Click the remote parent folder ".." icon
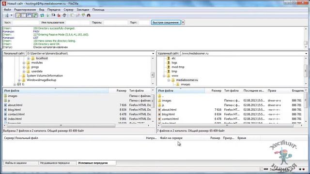This screenshot has height=174, width=310. tap(159, 96)
